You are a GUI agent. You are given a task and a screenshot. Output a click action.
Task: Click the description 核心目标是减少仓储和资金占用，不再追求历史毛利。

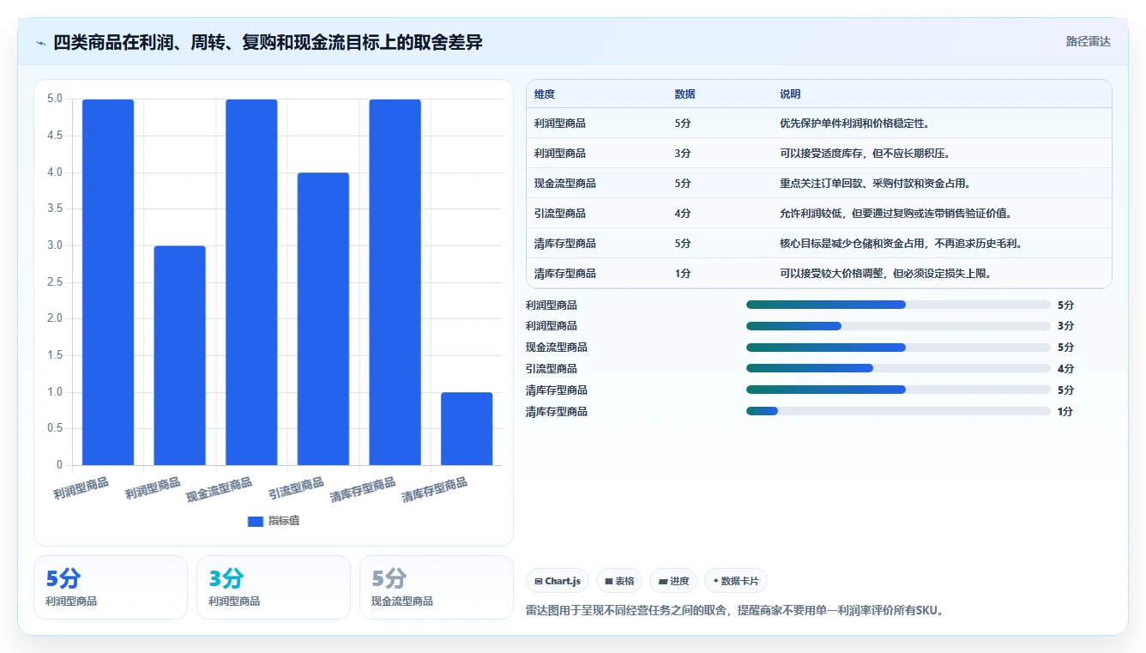click(901, 244)
